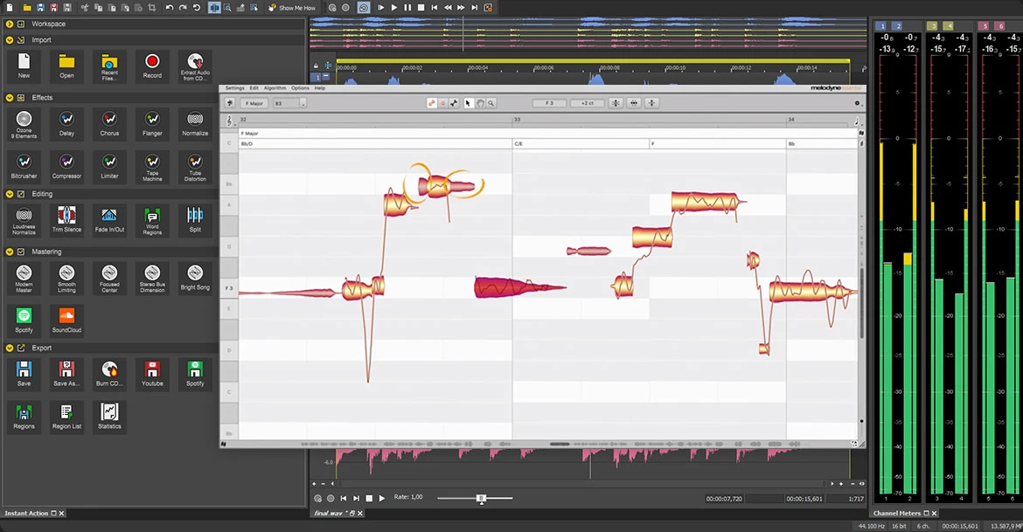Open Melodyne's Algorithm menu
Image resolution: width=1023 pixels, height=532 pixels.
click(x=275, y=88)
